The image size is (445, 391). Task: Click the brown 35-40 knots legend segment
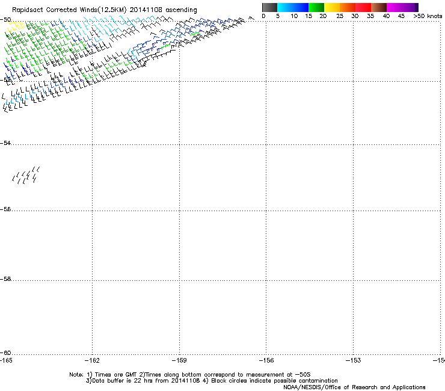pyautogui.click(x=379, y=7)
